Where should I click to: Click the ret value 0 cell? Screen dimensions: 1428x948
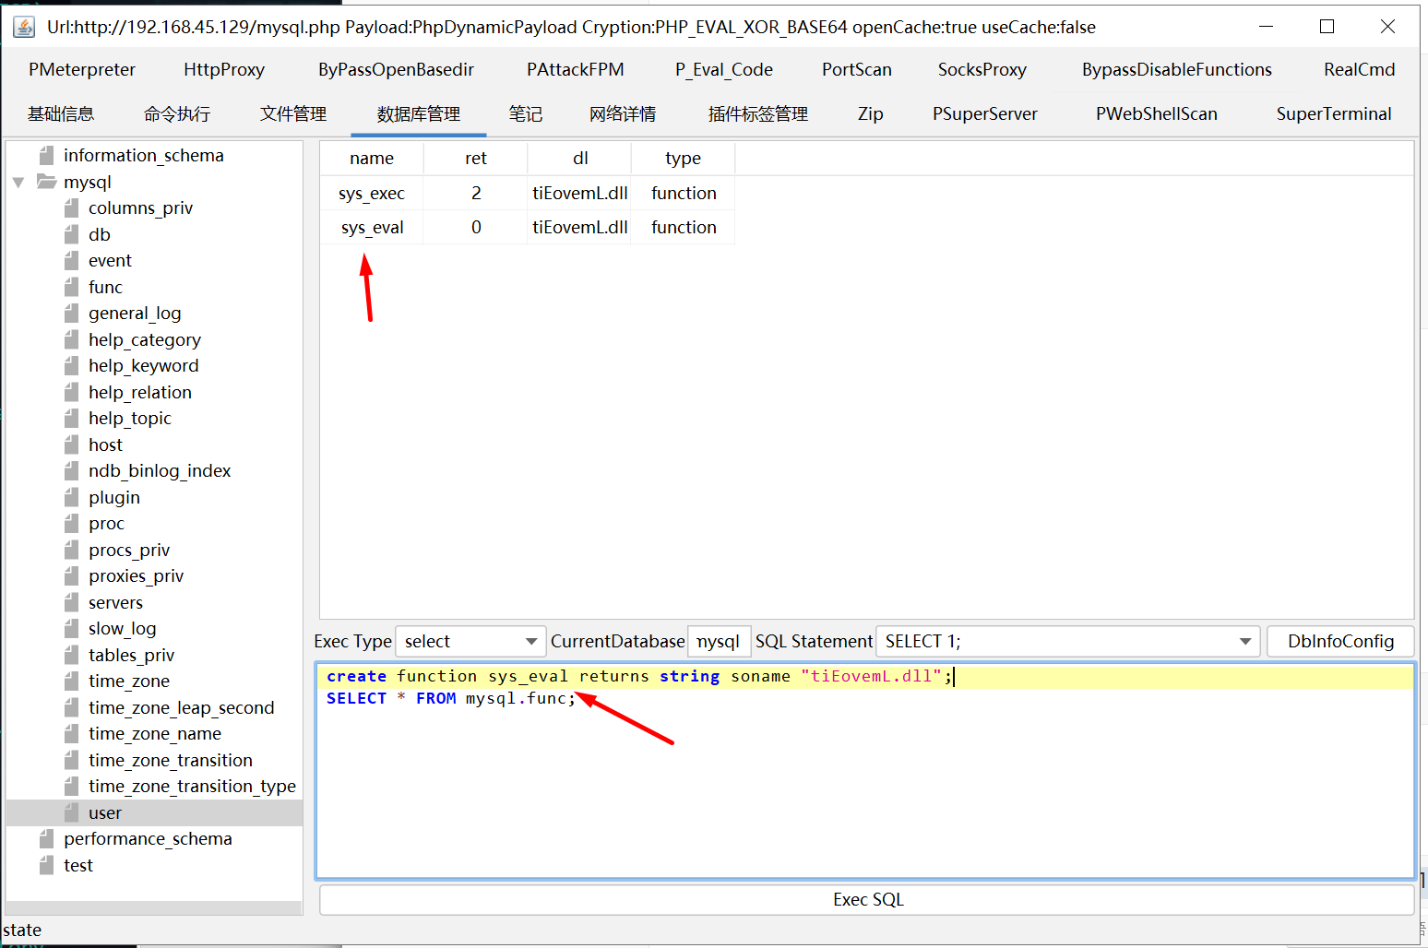[x=476, y=227]
